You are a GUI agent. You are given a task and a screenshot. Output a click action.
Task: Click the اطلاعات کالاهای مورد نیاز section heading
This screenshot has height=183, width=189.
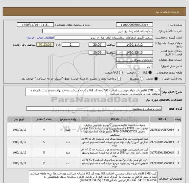coord(164,100)
